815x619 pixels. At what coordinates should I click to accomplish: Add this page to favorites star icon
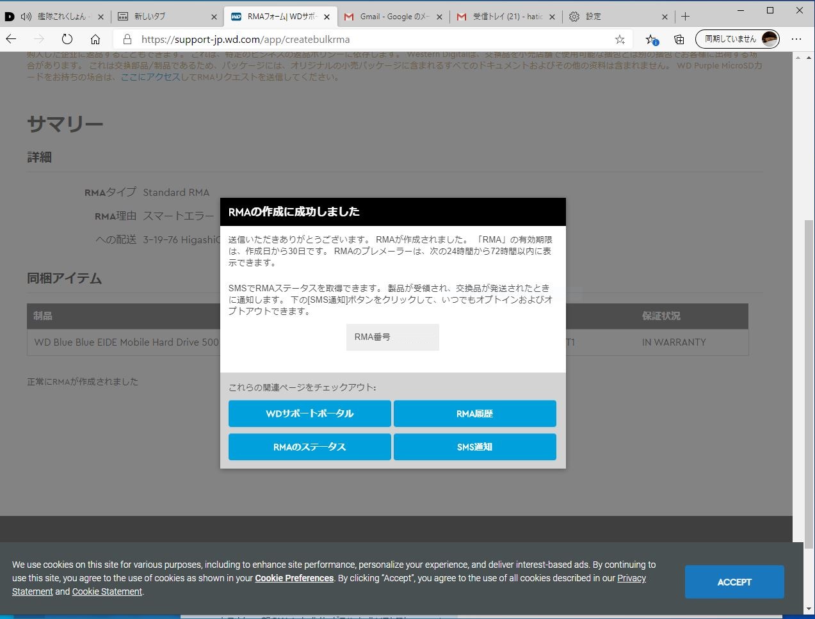[620, 39]
